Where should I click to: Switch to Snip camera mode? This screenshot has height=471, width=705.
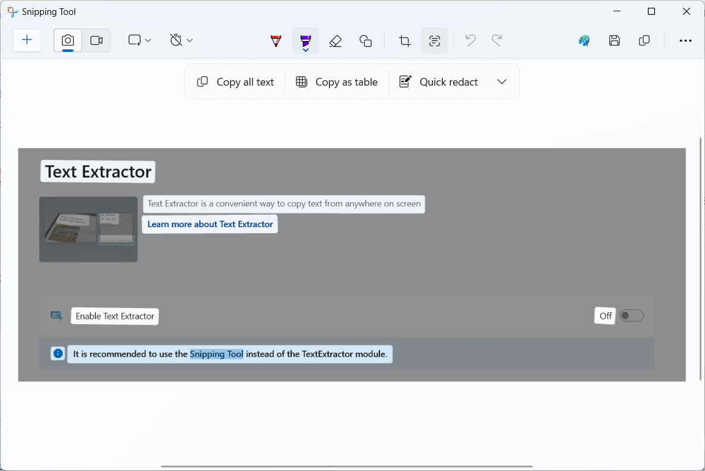click(68, 40)
